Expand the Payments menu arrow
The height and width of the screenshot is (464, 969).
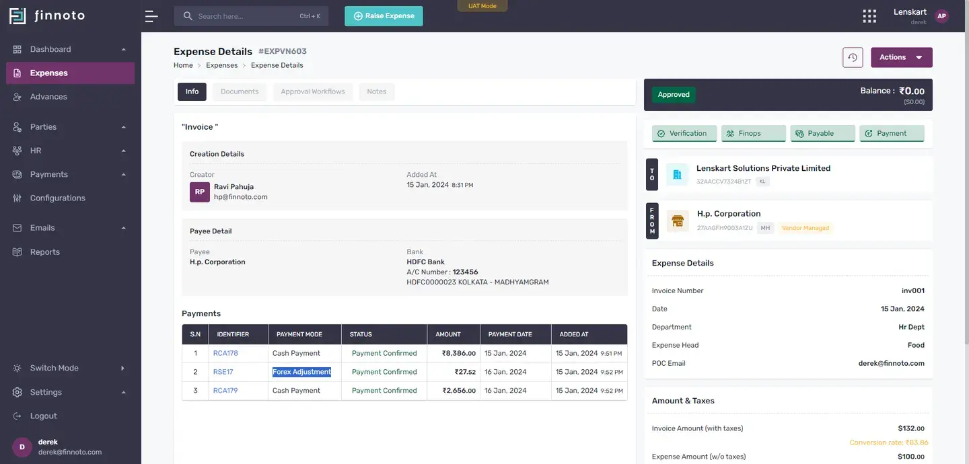coord(123,175)
